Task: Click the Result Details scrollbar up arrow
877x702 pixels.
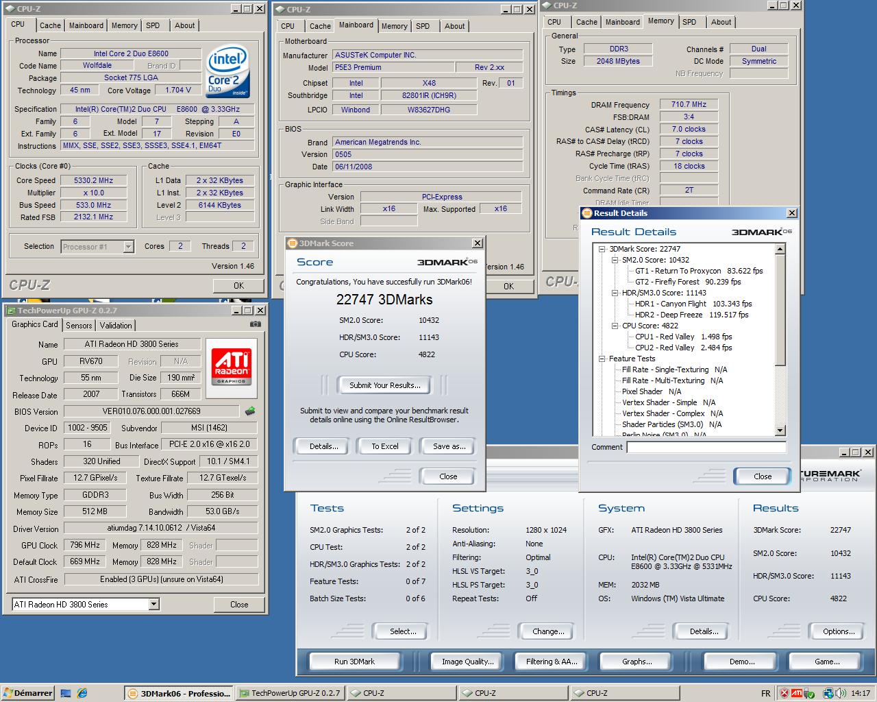Action: pos(780,250)
